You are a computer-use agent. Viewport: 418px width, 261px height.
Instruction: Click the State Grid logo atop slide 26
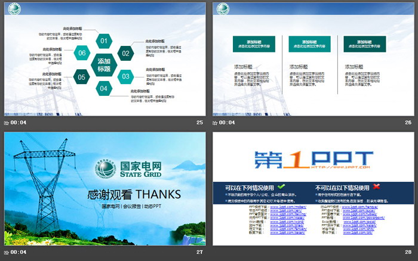pos(223,9)
